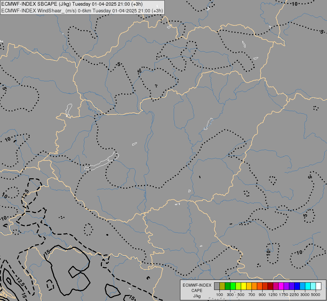Select the brick red swatch right of 900
Screen dimensions: 327x301
point(265,286)
